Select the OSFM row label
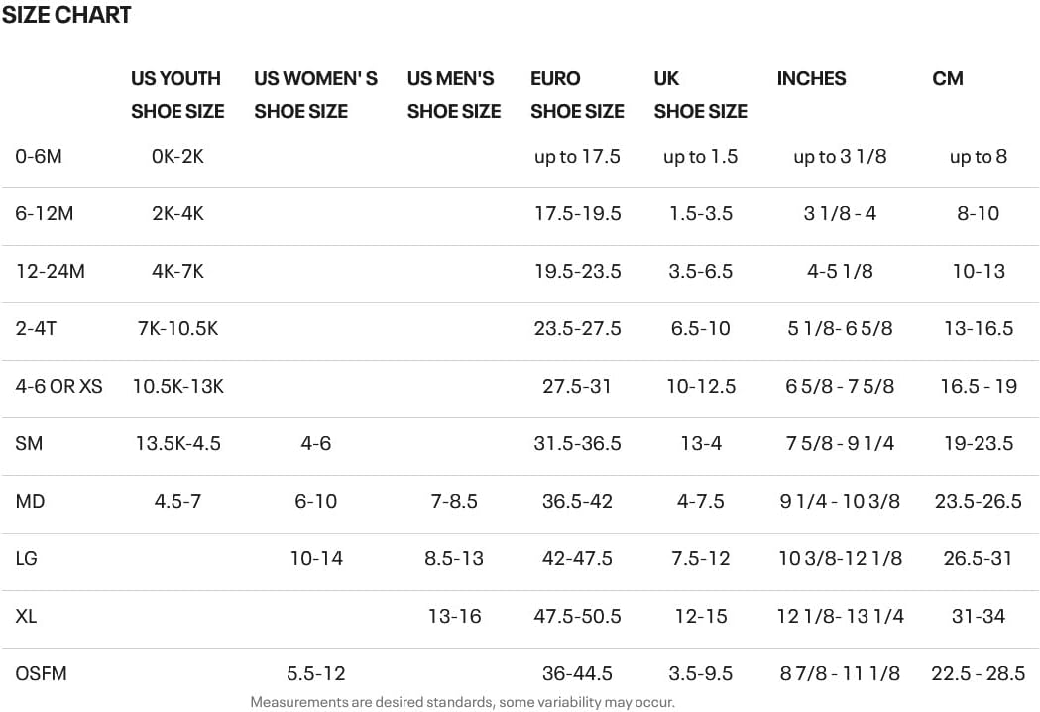Image resolution: width=1040 pixels, height=712 pixels. click(41, 673)
